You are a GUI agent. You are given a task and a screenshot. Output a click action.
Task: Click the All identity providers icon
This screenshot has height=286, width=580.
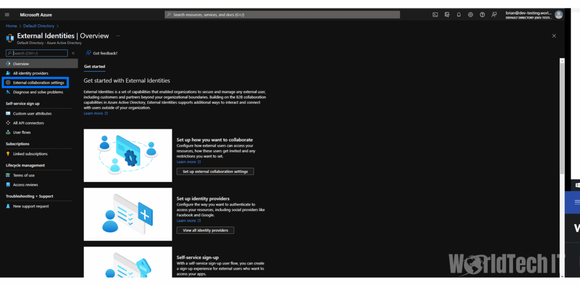click(8, 73)
